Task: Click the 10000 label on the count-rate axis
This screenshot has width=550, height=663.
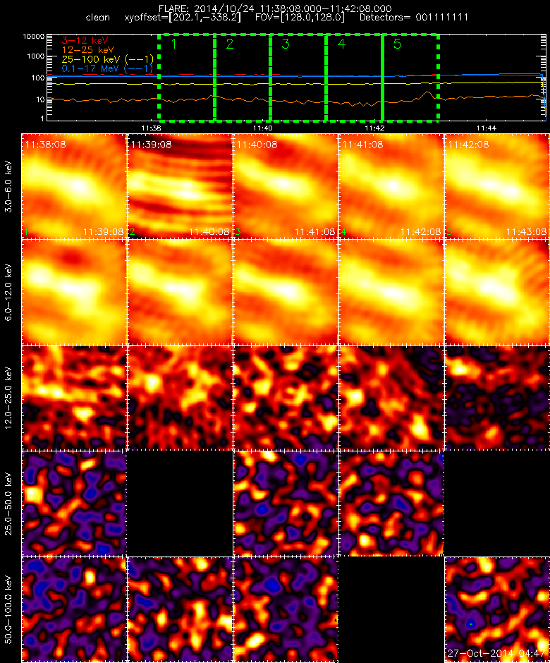Action: coord(33,37)
